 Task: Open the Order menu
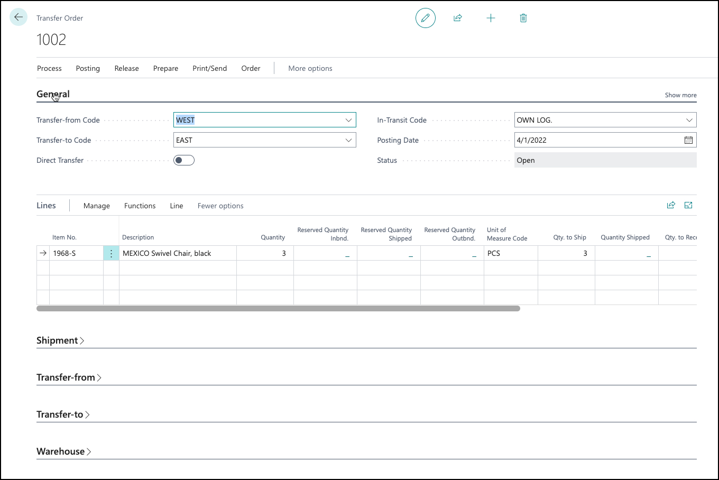(x=251, y=68)
